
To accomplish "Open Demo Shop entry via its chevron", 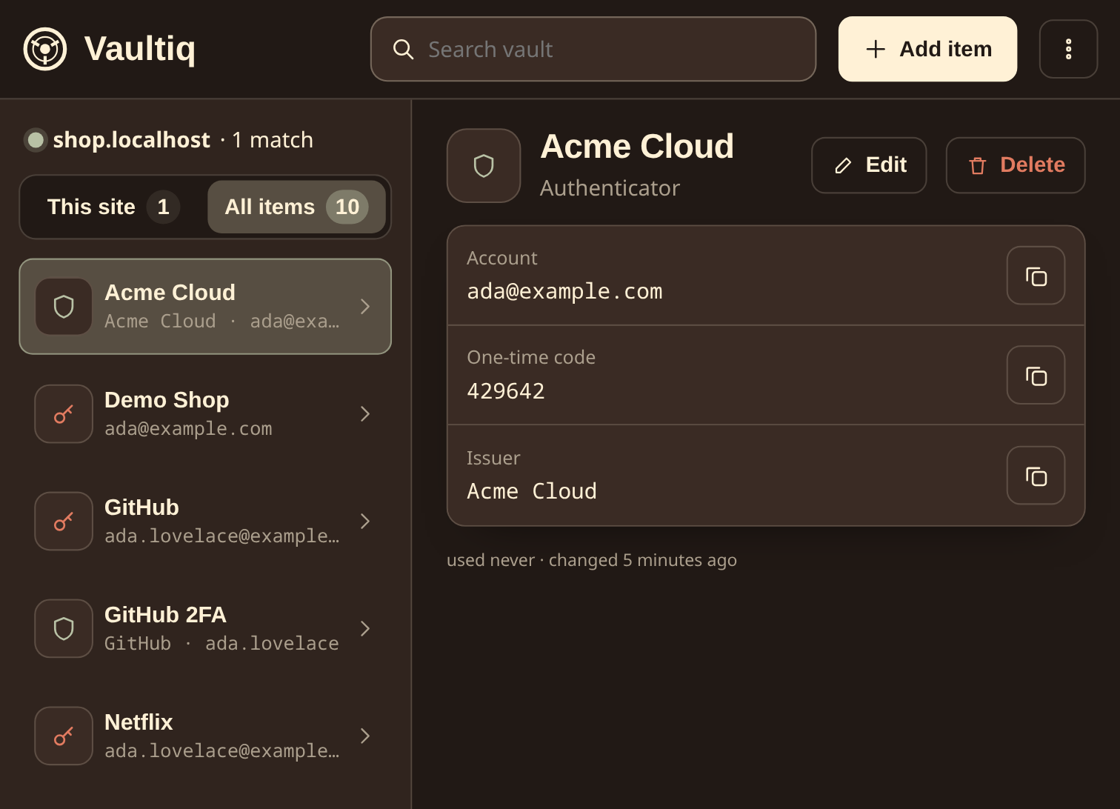I will [x=365, y=414].
